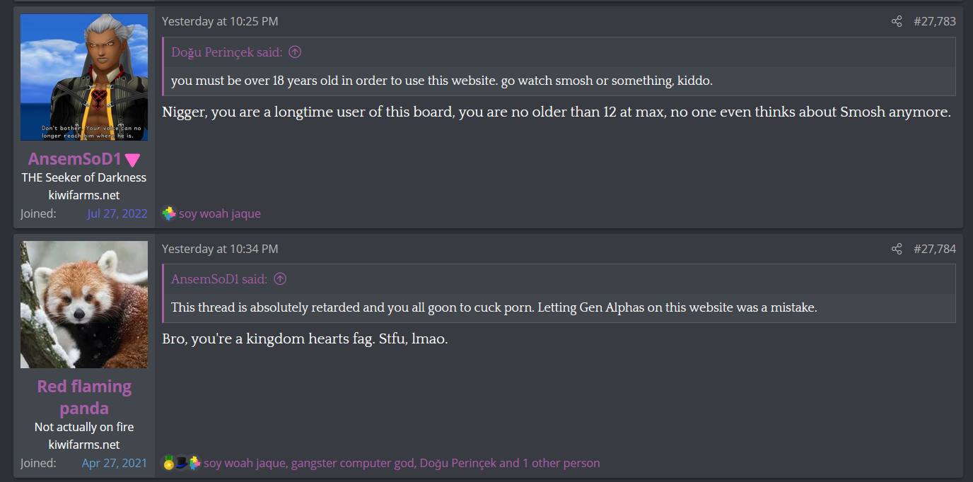Click the share icon on post #27,784
Screen dimensions: 973x482
tap(897, 249)
